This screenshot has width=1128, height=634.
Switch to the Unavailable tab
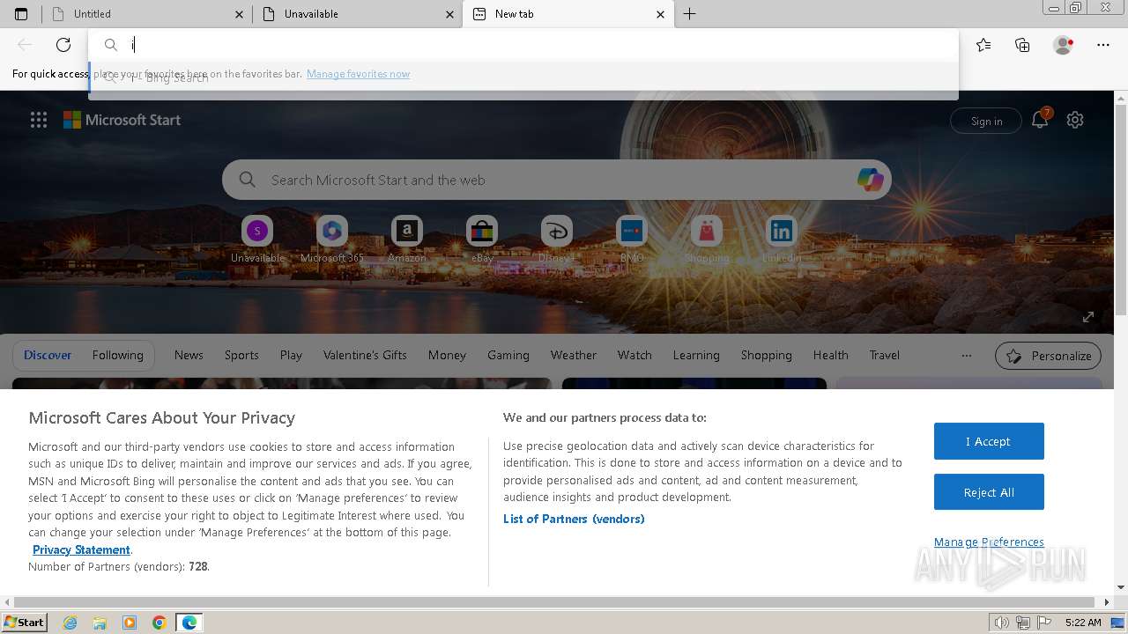357,14
